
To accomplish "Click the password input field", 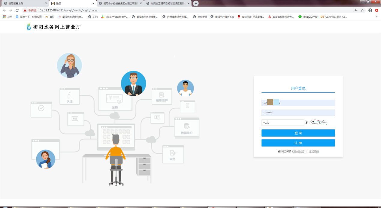I will [x=298, y=113].
